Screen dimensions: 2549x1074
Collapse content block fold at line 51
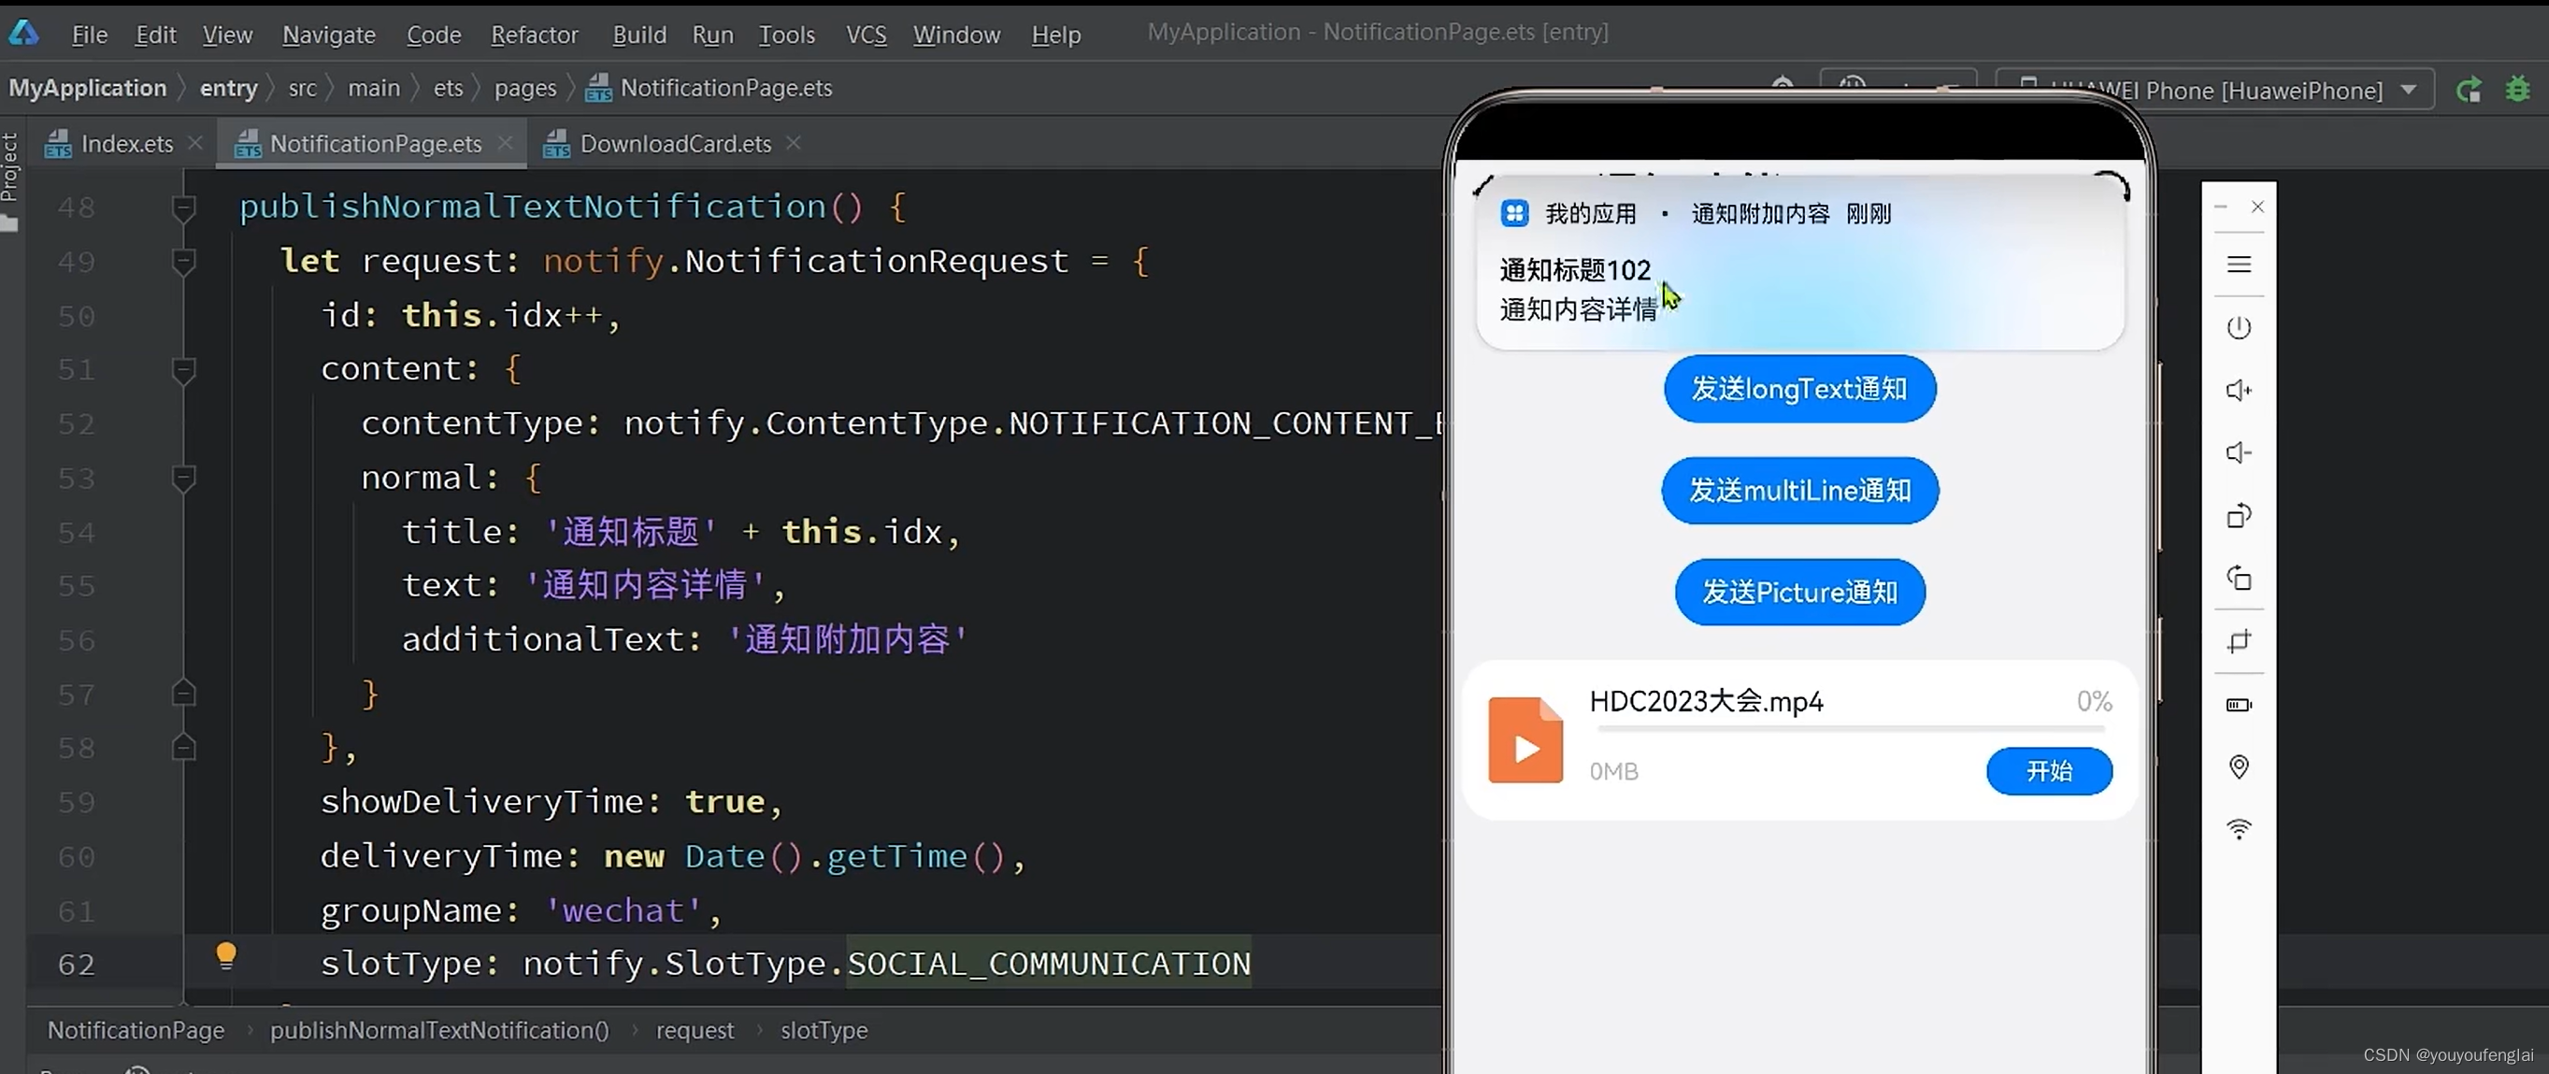point(183,370)
